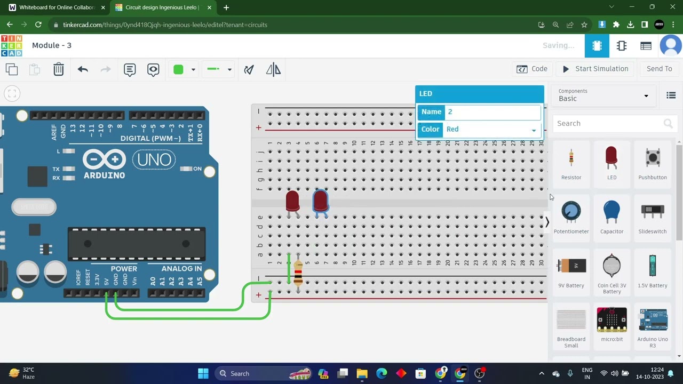Rotate the selected component
Image resolution: width=683 pixels, height=384 pixels.
click(x=249, y=69)
